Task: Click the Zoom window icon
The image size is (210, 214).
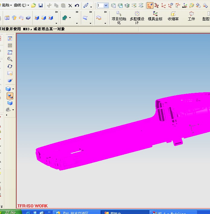Action: (10, 53)
